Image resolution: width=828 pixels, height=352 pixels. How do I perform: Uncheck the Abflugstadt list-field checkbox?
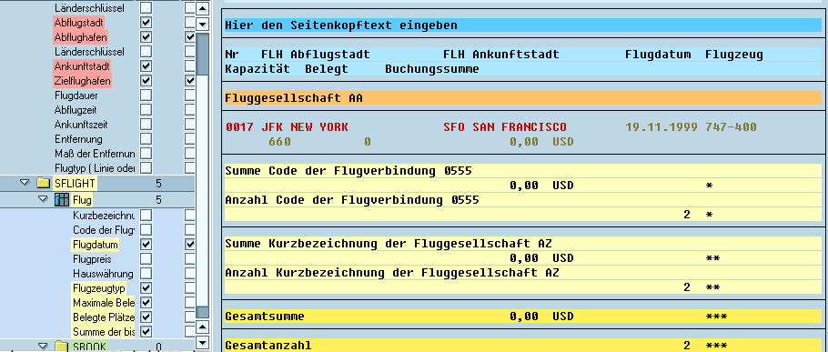coord(146,23)
